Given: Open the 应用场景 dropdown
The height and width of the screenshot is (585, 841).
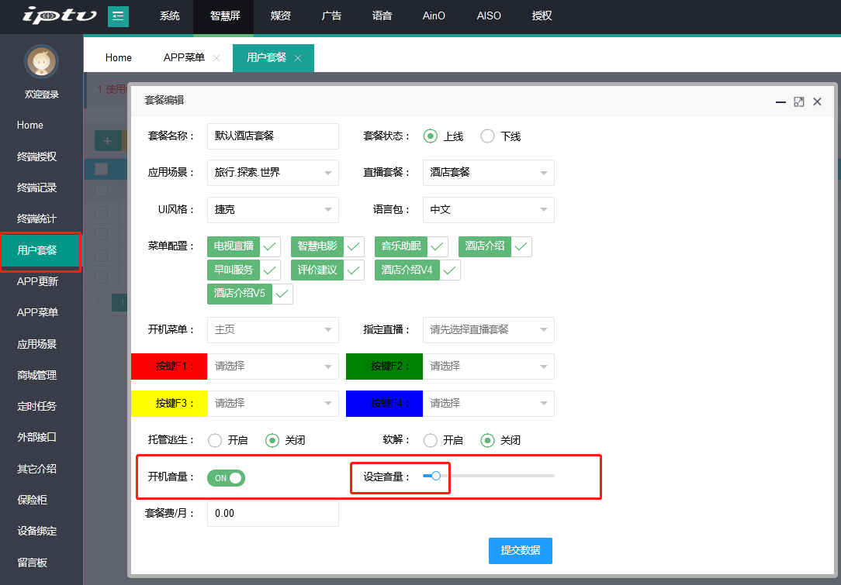Looking at the screenshot, I should tap(272, 173).
